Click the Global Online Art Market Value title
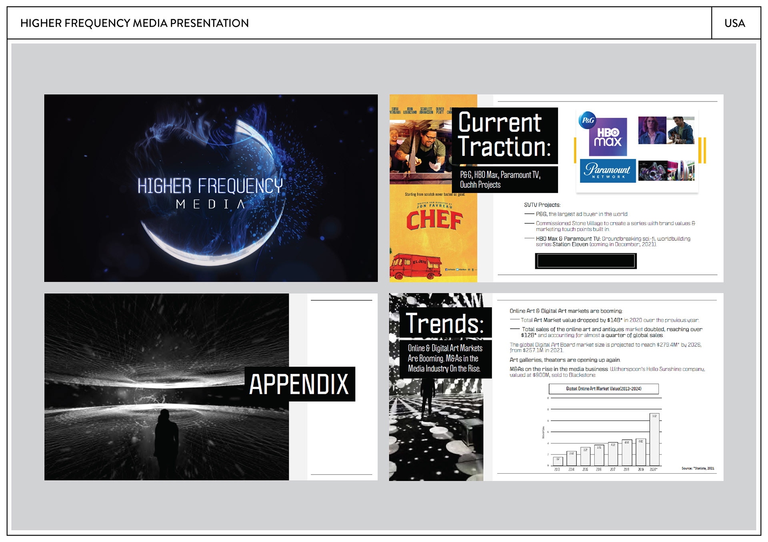 604,389
